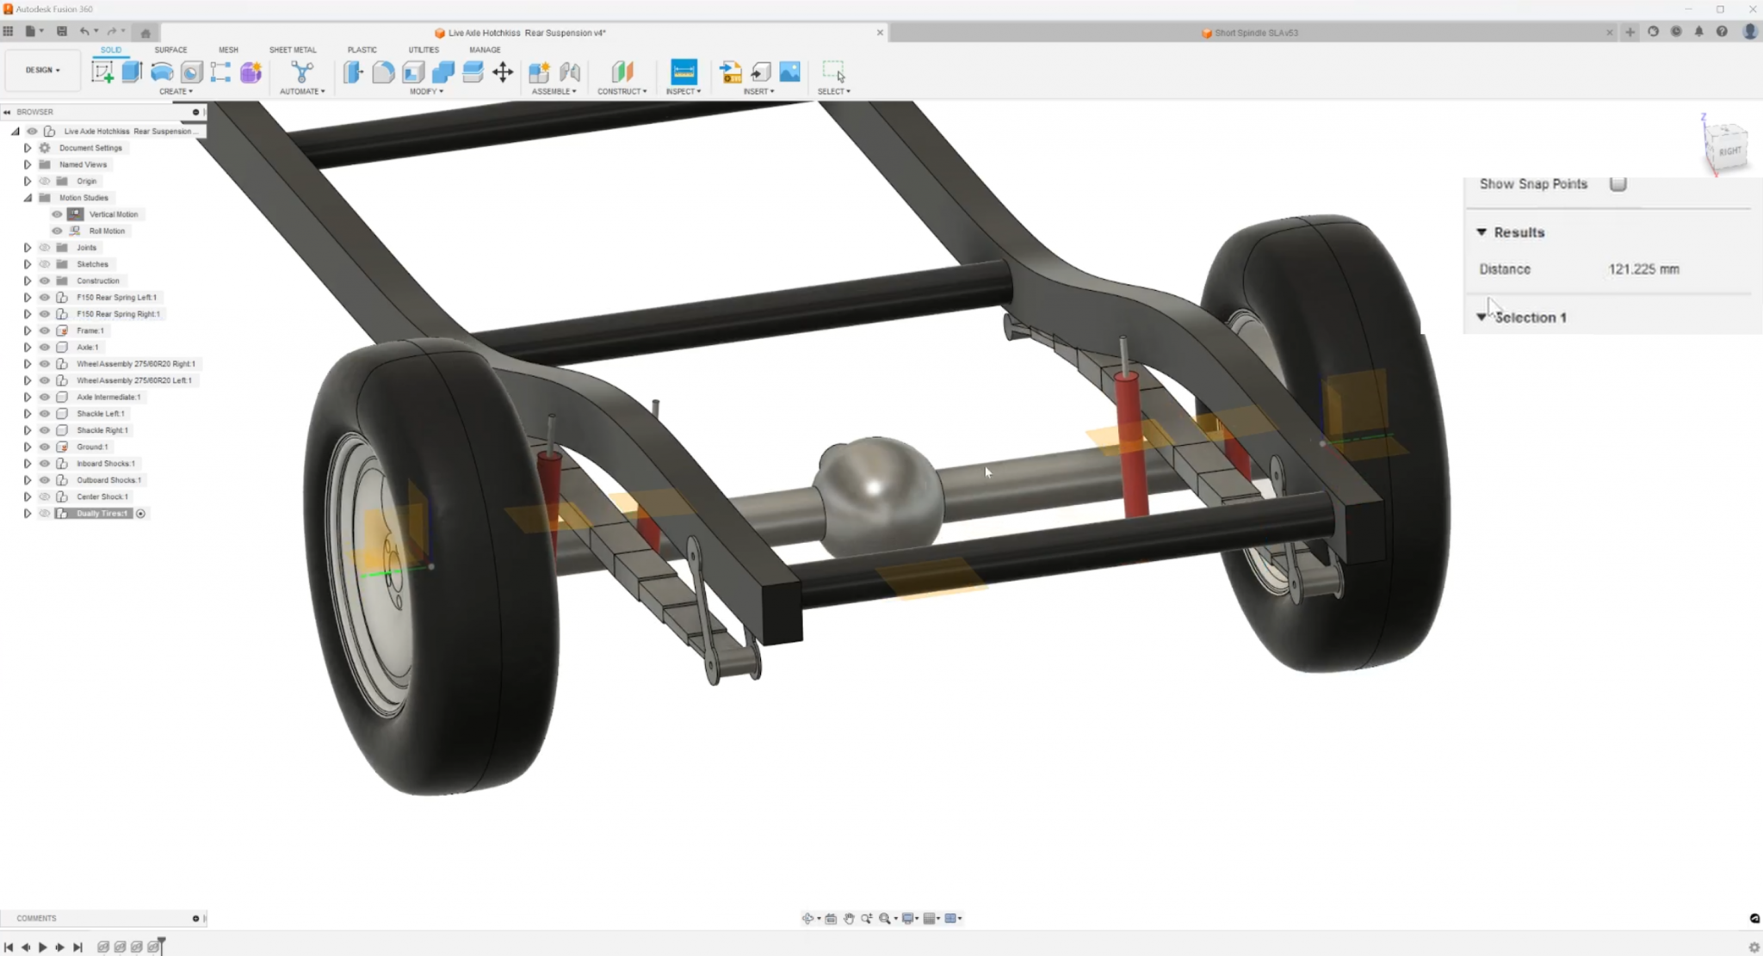Toggle visibility of Vertical Motion study
The image size is (1763, 956).
[57, 214]
